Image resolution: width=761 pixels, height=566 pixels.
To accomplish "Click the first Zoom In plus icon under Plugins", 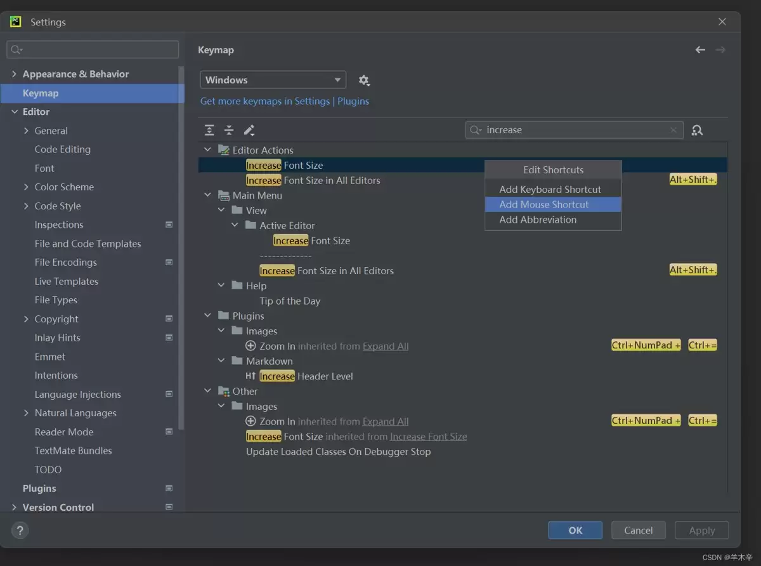I will [x=250, y=346].
